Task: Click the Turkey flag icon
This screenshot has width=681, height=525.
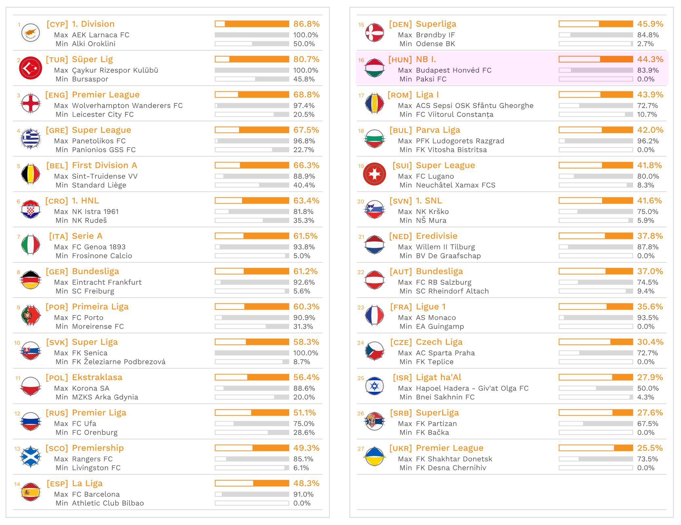Action: click(x=30, y=68)
